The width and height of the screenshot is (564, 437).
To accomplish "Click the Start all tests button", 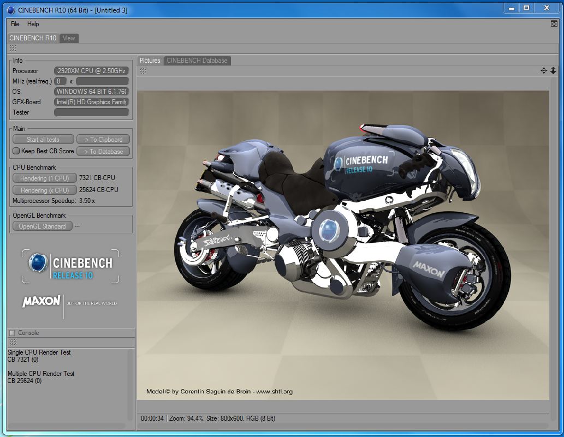I will click(x=43, y=140).
